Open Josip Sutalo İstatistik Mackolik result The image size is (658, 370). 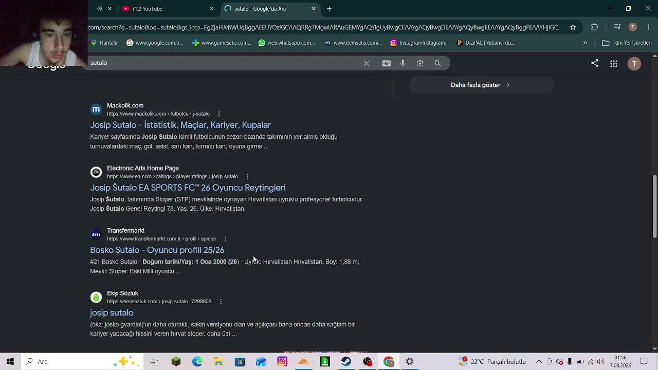pos(180,125)
